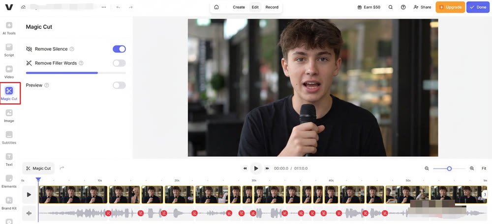Image resolution: width=492 pixels, height=224 pixels.
Task: Show info for Remove Filler Words
Action: 81,63
